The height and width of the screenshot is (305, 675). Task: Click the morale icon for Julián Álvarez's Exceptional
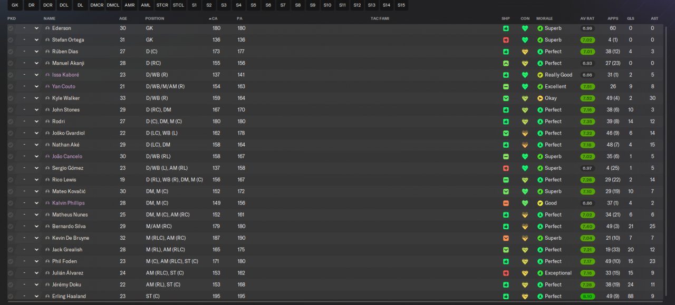pyautogui.click(x=540, y=273)
